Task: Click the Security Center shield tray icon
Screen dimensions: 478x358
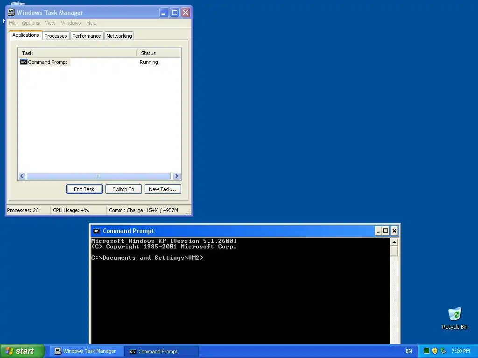Action: click(x=435, y=351)
